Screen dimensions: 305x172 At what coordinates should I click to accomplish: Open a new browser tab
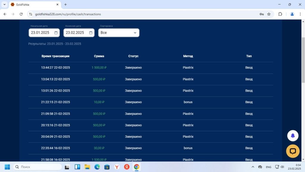click(66, 4)
